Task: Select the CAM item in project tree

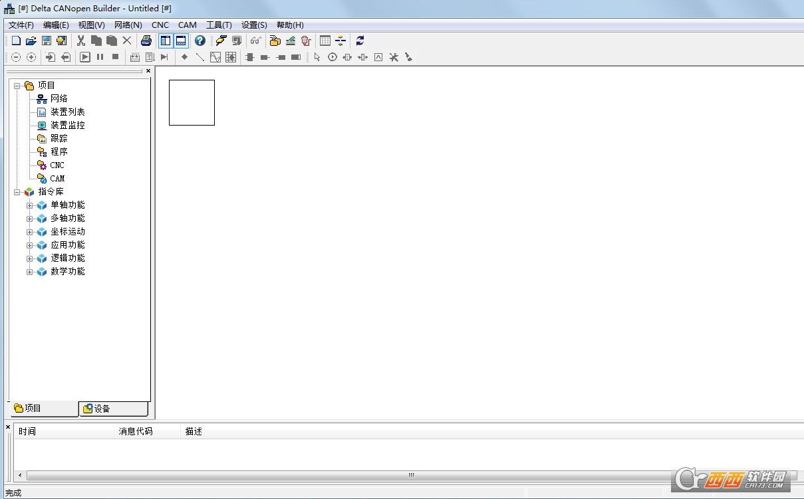Action: 57,178
